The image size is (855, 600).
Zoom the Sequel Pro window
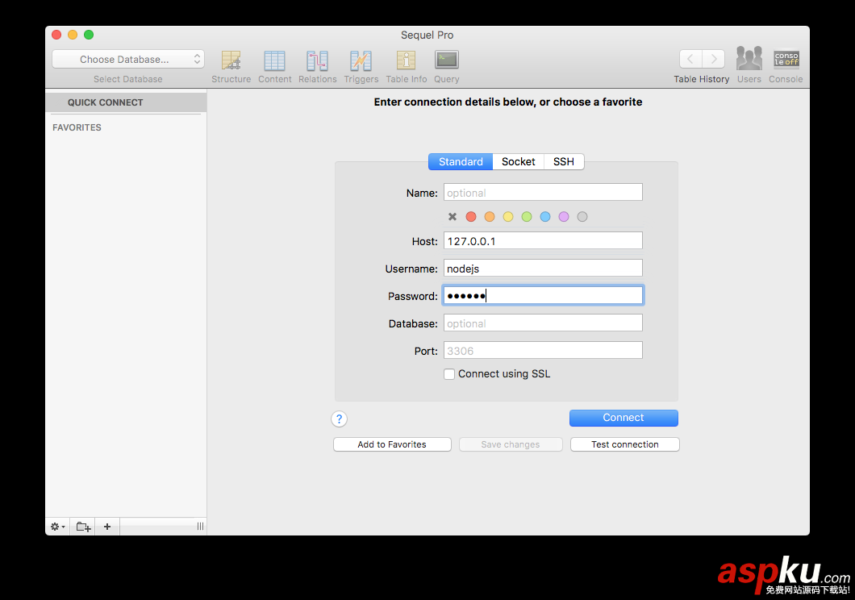tap(89, 35)
